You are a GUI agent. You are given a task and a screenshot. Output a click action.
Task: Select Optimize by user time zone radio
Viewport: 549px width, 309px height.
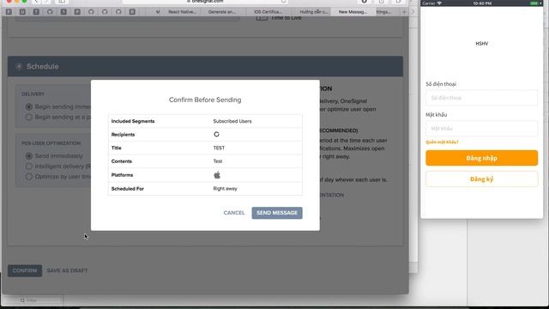tap(29, 176)
